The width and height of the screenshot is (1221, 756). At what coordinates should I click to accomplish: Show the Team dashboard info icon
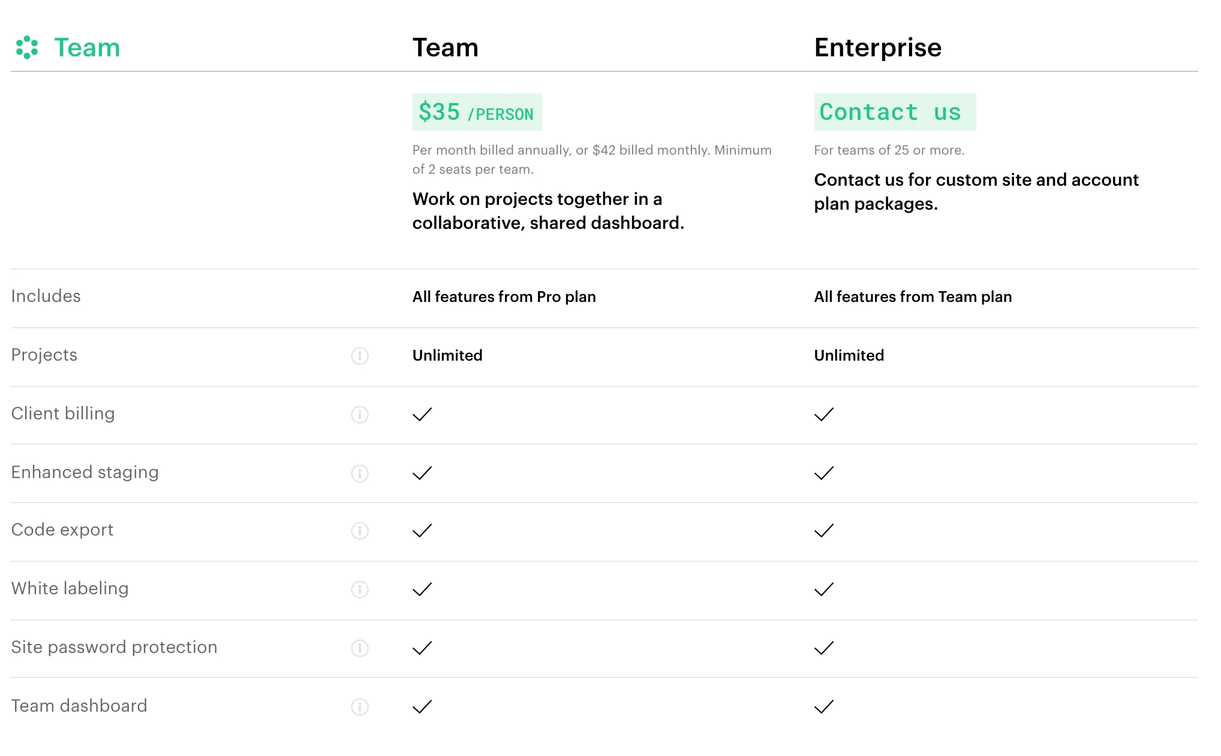[360, 707]
